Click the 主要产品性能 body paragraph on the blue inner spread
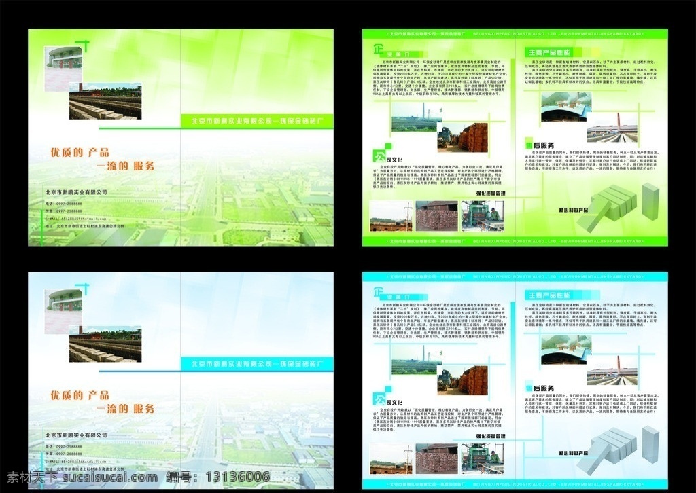Screen dimensions: 696x493 tap(591, 314)
